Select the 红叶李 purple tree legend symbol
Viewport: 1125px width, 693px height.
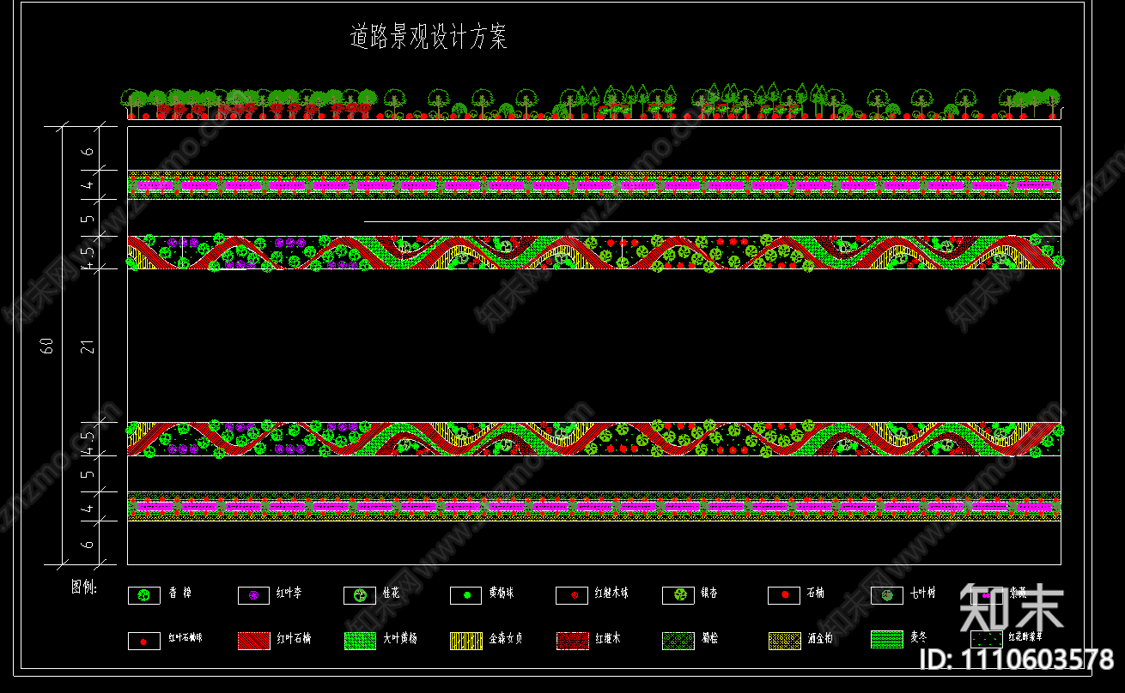(253, 595)
